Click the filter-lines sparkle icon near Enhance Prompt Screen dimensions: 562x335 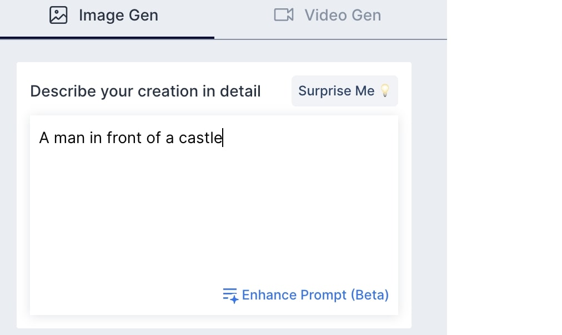229,295
